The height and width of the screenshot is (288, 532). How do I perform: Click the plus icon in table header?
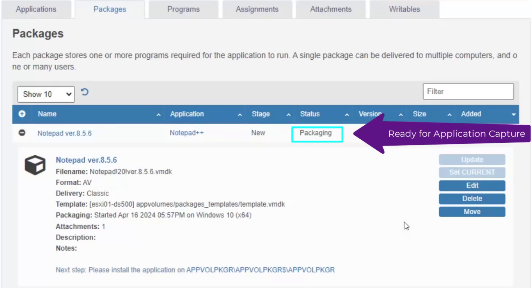[22, 114]
